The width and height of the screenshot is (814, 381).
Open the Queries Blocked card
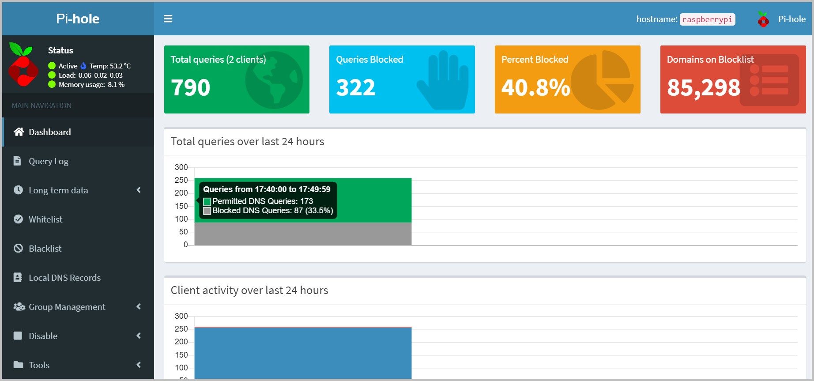pyautogui.click(x=402, y=79)
